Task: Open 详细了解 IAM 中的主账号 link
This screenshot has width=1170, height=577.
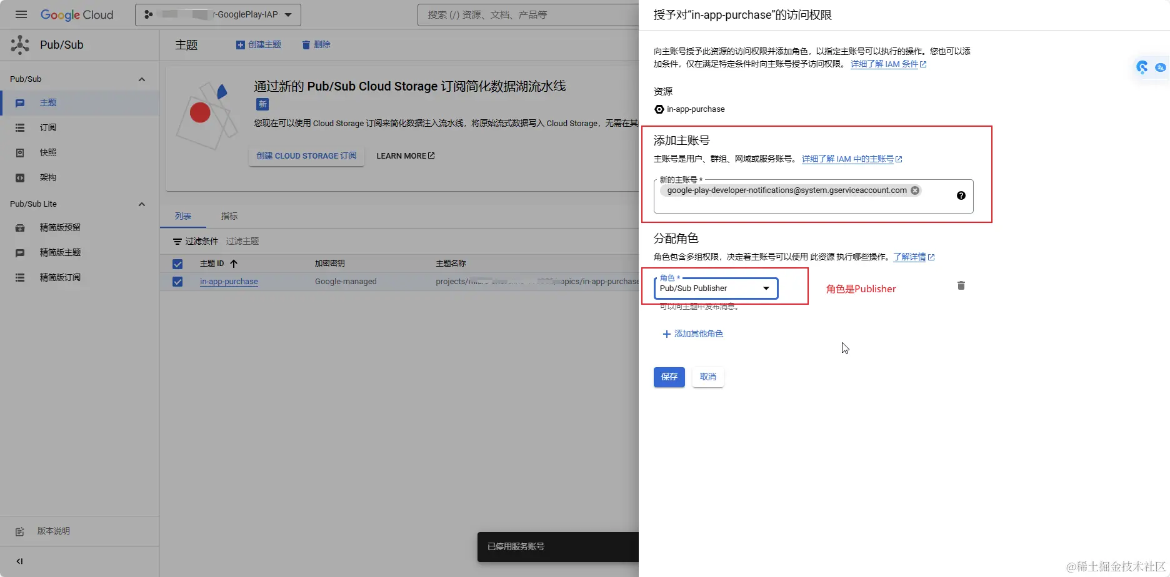Action: click(852, 159)
